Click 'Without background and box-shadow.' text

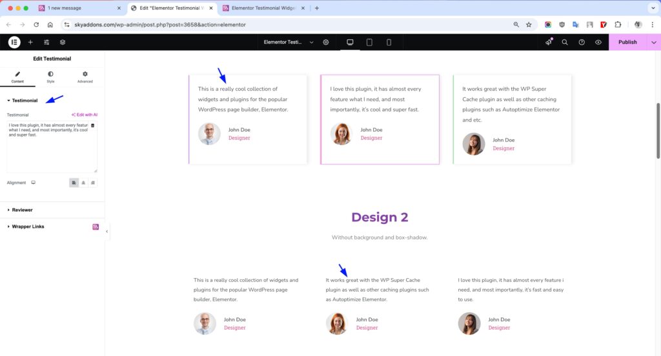tap(380, 238)
